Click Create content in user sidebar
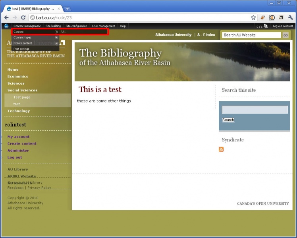Image resolution: width=297 pixels, height=238 pixels. (22, 143)
